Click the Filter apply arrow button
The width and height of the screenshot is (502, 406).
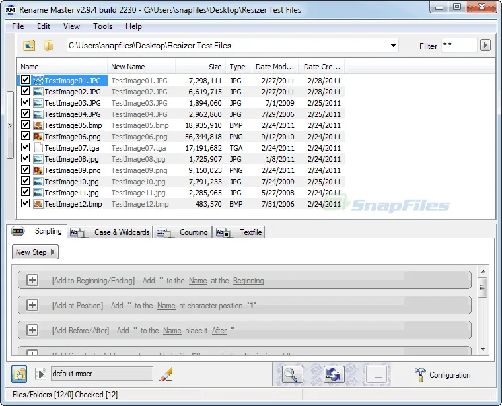485,45
